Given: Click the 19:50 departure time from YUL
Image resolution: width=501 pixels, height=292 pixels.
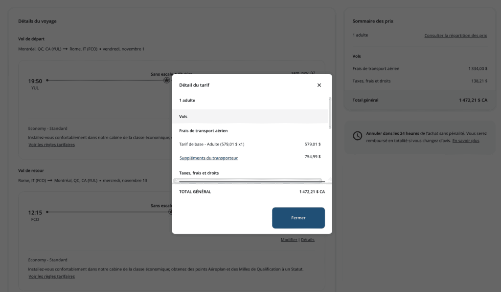Looking at the screenshot, I should coord(35,81).
